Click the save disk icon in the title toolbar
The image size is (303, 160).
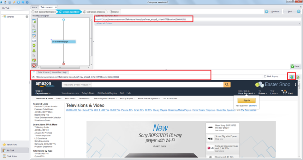9,2
